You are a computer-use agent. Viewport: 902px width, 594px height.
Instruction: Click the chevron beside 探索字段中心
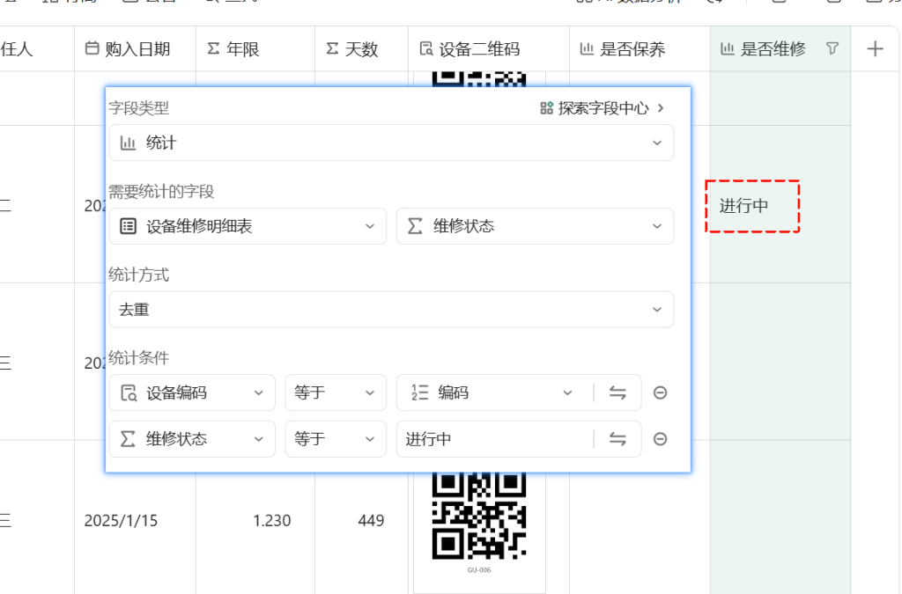[661, 108]
